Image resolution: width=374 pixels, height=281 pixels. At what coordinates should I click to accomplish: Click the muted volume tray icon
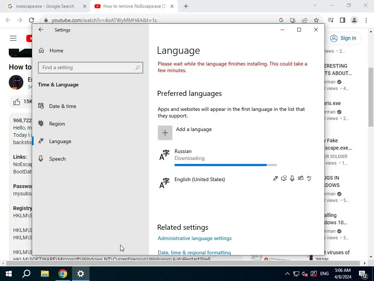[305, 274]
